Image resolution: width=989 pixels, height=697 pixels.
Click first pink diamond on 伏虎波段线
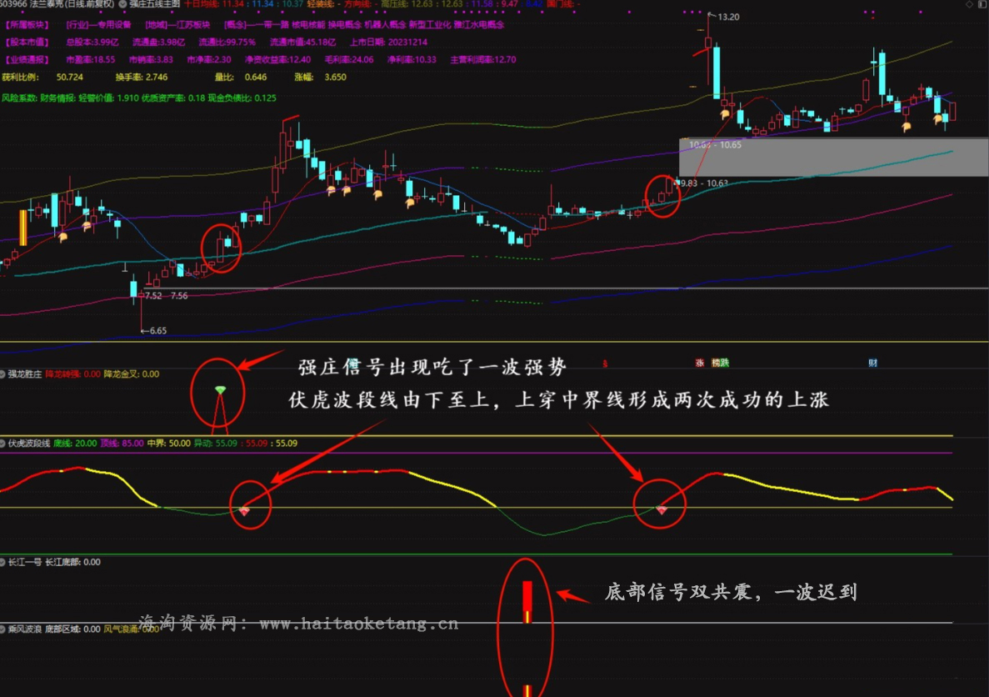pyautogui.click(x=244, y=509)
